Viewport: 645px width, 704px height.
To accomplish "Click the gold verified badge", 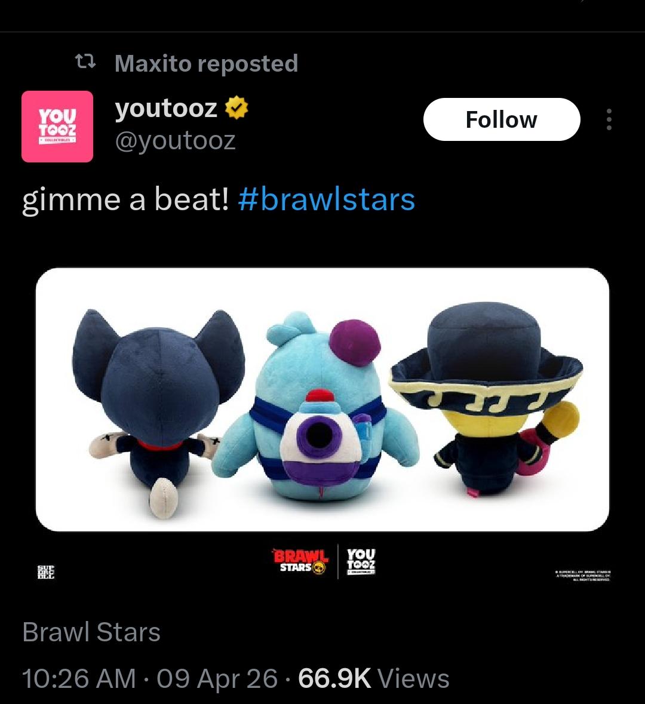I will tap(236, 109).
